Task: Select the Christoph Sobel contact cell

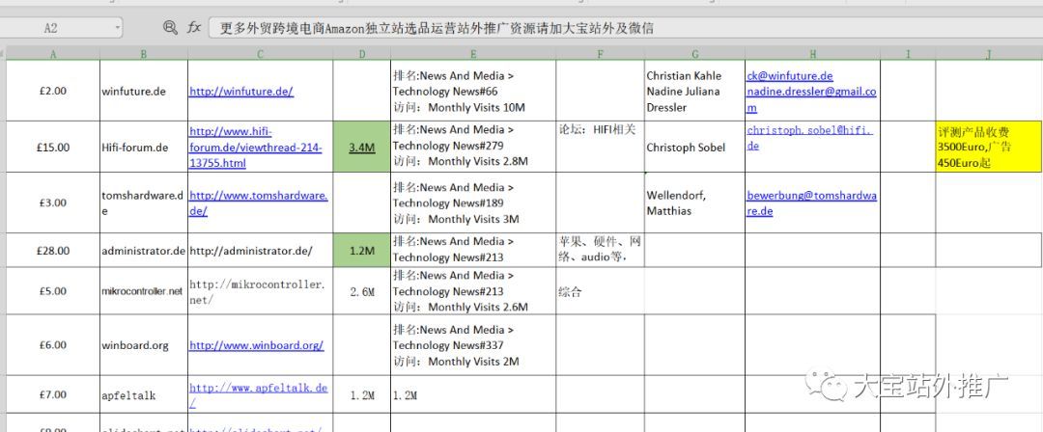Action: point(694,147)
